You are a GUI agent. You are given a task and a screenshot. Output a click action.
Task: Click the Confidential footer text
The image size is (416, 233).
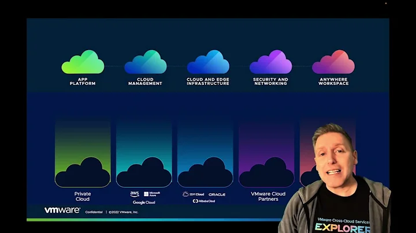click(x=94, y=212)
